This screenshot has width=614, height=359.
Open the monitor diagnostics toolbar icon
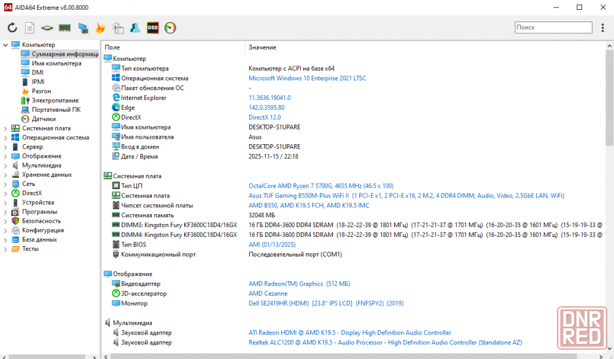pyautogui.click(x=82, y=28)
